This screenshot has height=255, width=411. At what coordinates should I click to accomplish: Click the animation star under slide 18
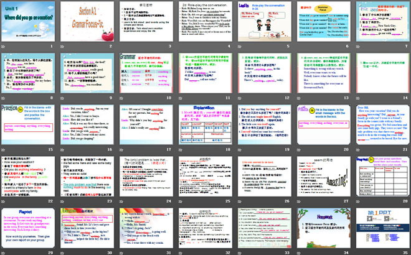tap(181, 150)
